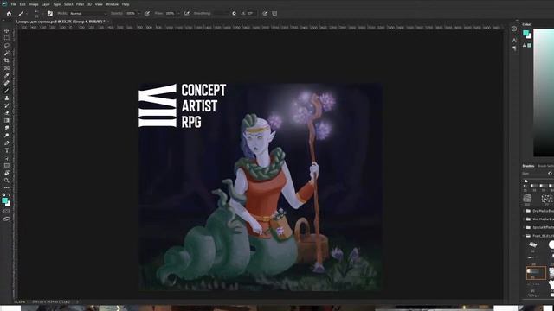The width and height of the screenshot is (554, 311).
Task: Open the File menu
Action: click(x=14, y=4)
